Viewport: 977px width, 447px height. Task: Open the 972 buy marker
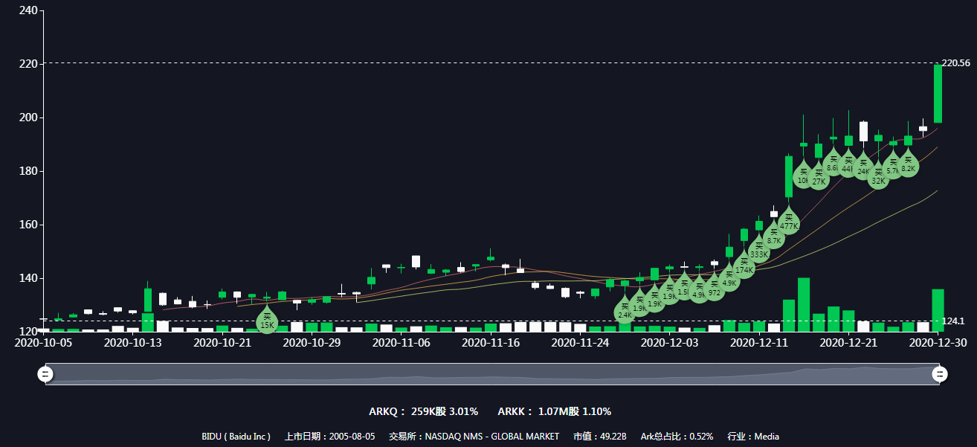(715, 291)
